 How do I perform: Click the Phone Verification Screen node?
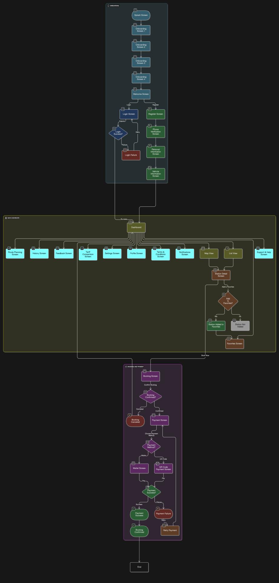[156, 132]
